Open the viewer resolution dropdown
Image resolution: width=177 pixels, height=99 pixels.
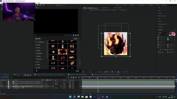click(93, 72)
